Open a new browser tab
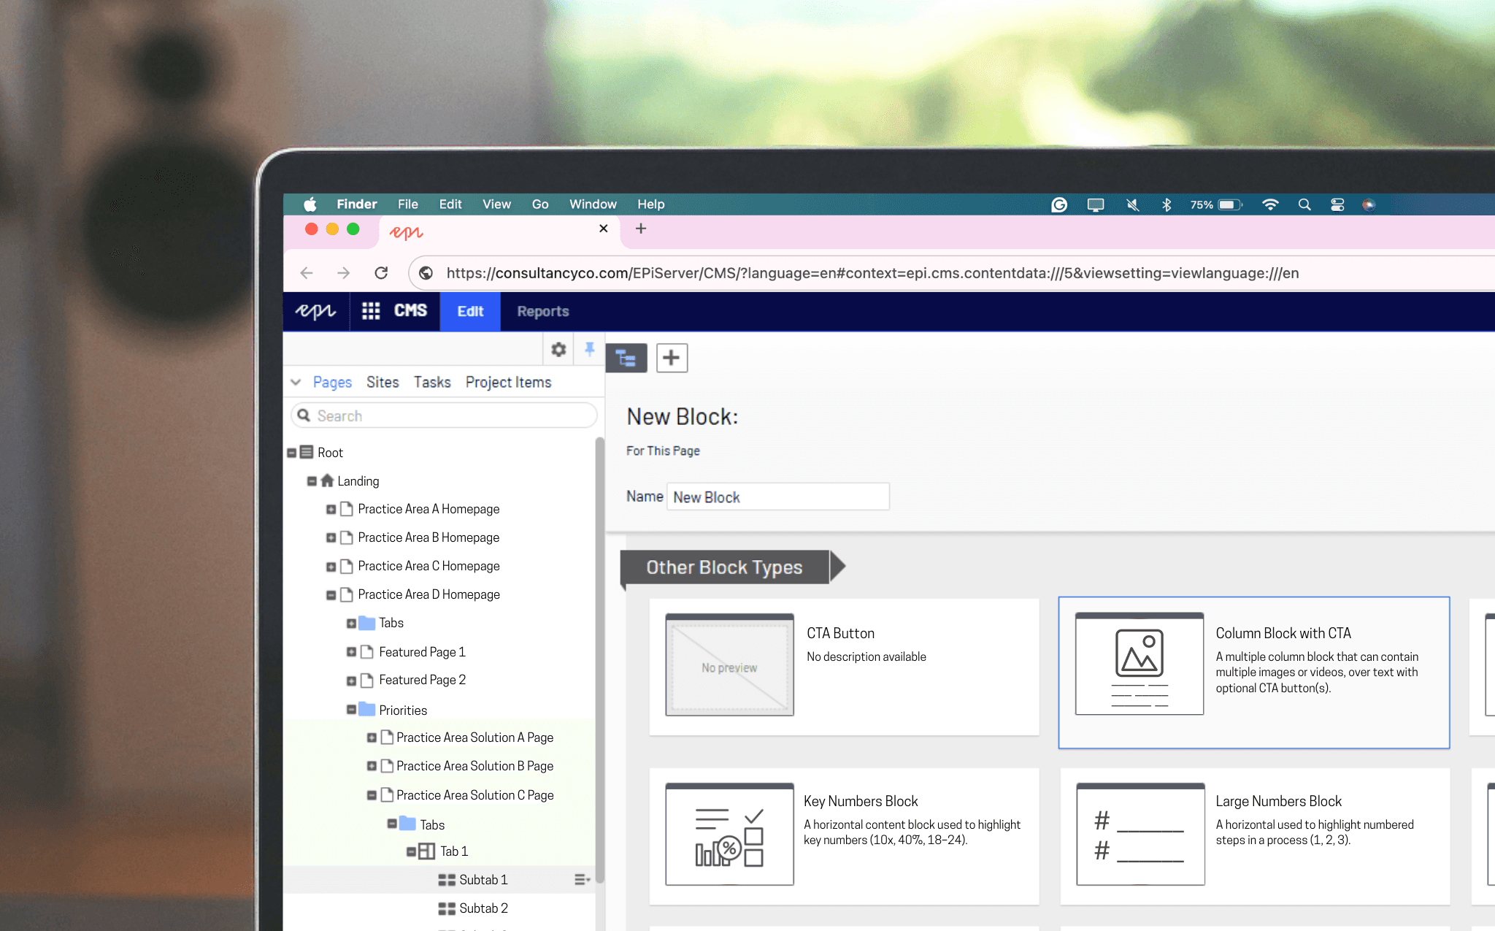Screen dimensions: 1495x931 coord(641,229)
